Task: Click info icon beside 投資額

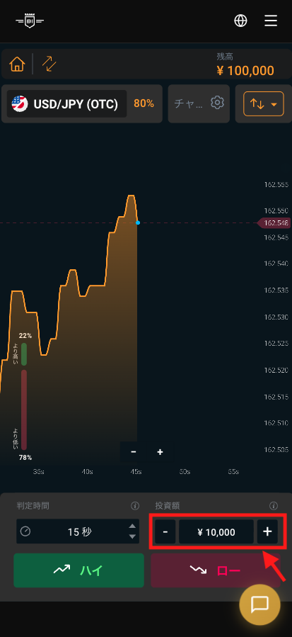Action: pyautogui.click(x=274, y=506)
